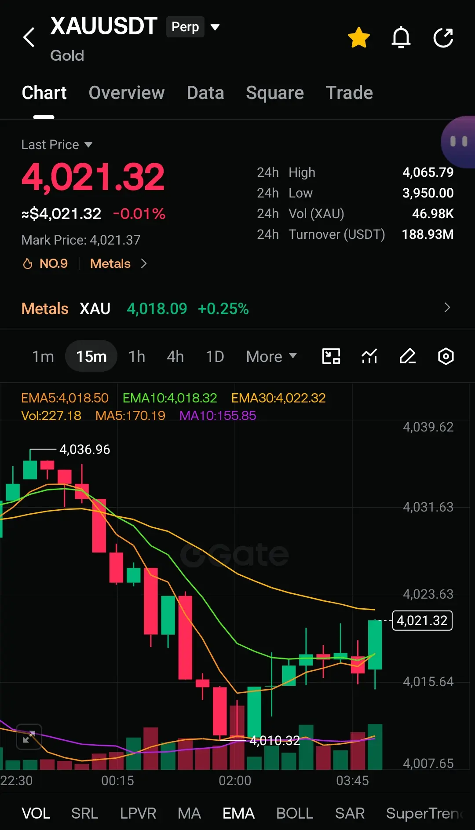Tap the Vol:227.18 volume readout
This screenshot has height=830, width=475.
point(51,416)
